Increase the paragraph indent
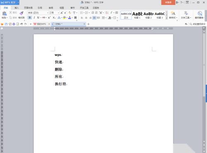This screenshot has width=207, height=153. click(96, 13)
